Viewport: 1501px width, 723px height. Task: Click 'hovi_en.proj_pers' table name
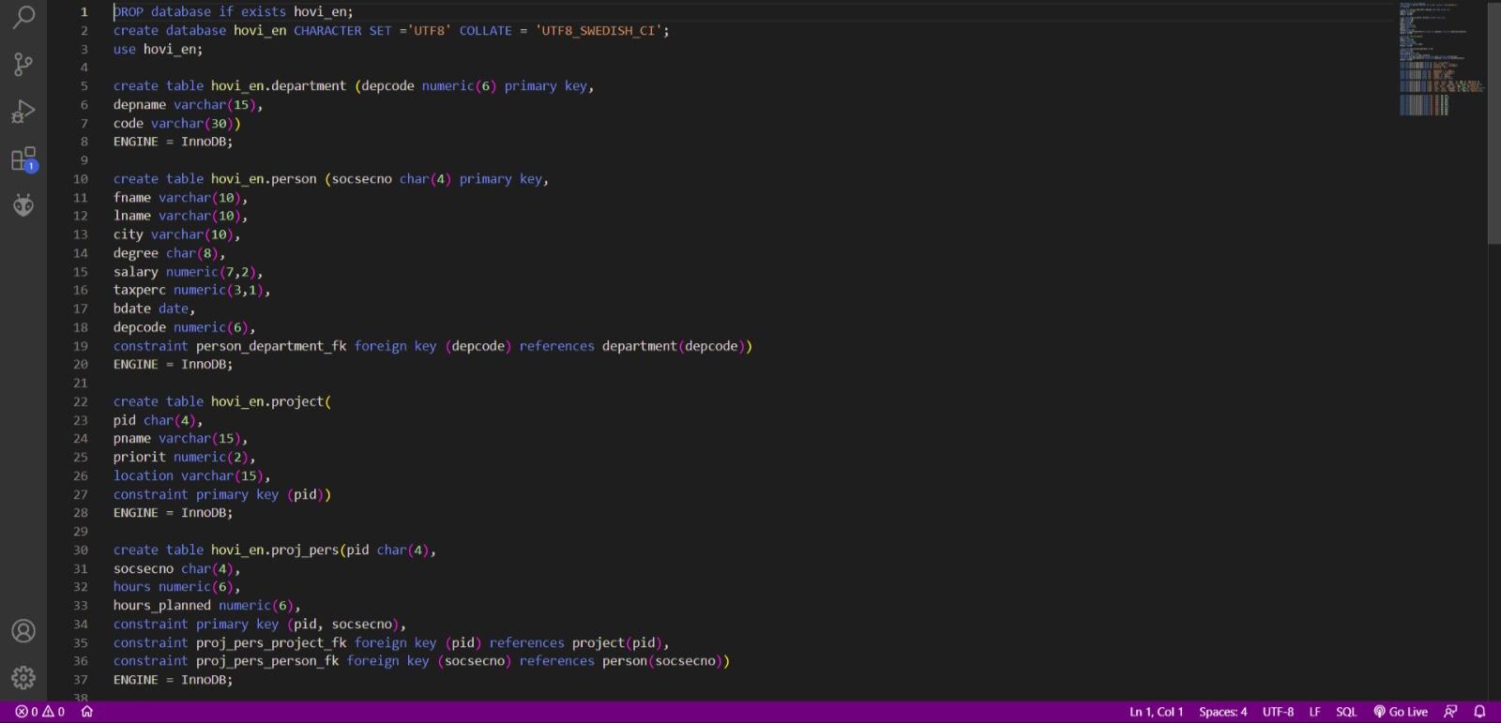pyautogui.click(x=275, y=550)
